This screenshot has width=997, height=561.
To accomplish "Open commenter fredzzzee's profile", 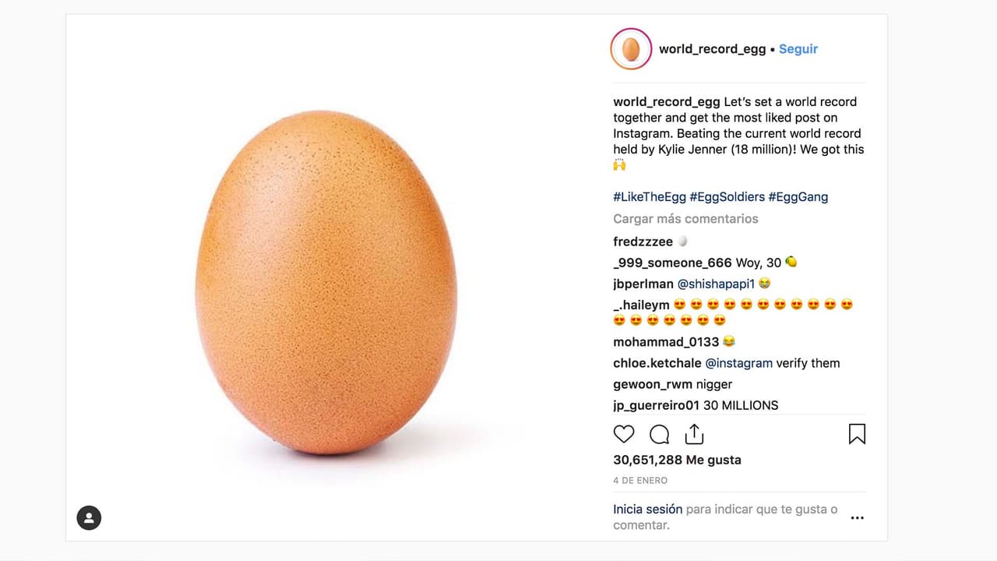I will pos(643,242).
